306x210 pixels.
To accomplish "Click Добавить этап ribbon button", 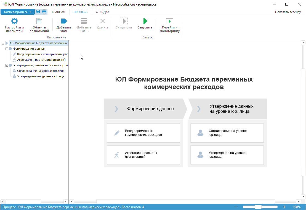I will click(x=64, y=21).
